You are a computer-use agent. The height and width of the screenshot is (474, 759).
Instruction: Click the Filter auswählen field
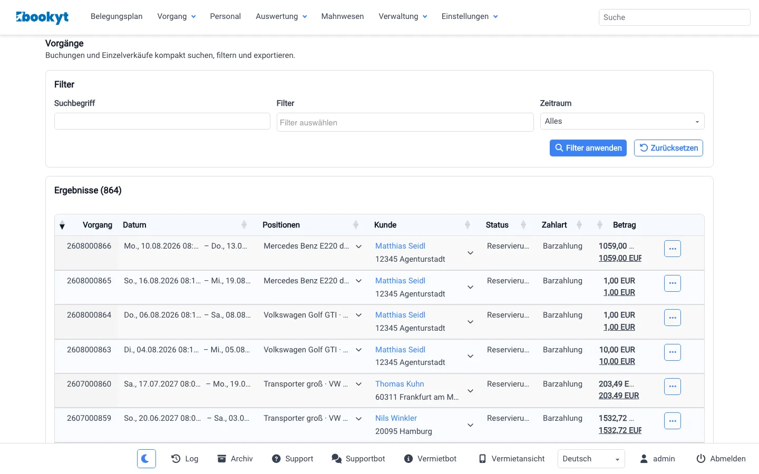pos(405,122)
